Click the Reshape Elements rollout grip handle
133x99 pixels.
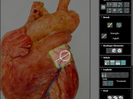coord(129,45)
